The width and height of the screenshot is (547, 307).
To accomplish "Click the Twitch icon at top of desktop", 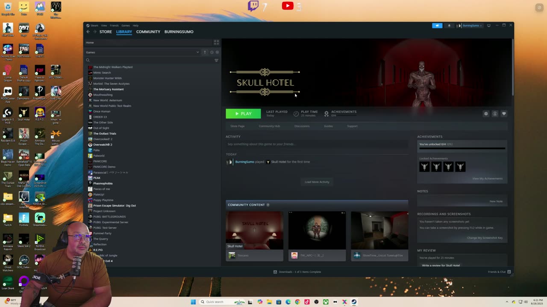I will pos(253,6).
